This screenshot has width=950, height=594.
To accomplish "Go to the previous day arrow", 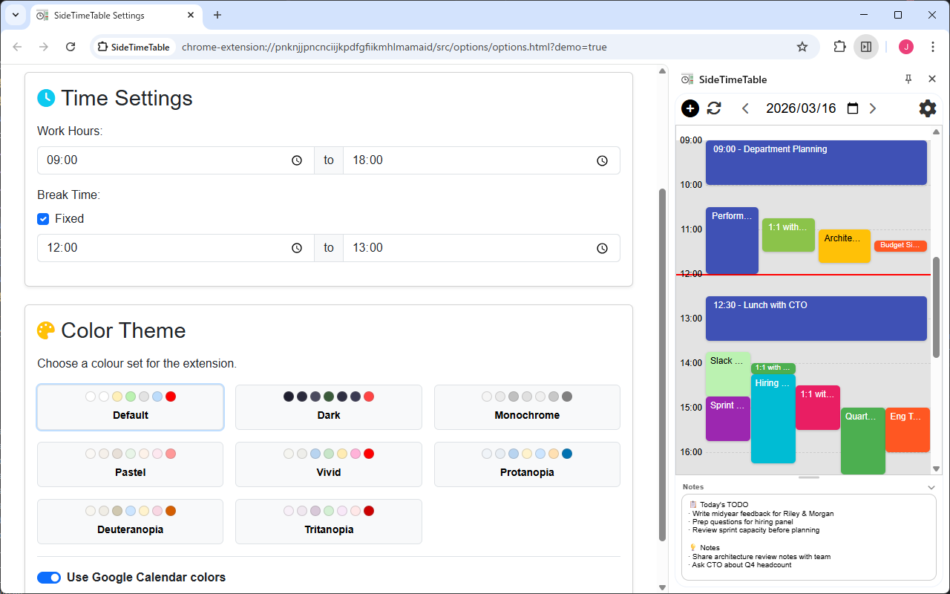I will coord(746,108).
